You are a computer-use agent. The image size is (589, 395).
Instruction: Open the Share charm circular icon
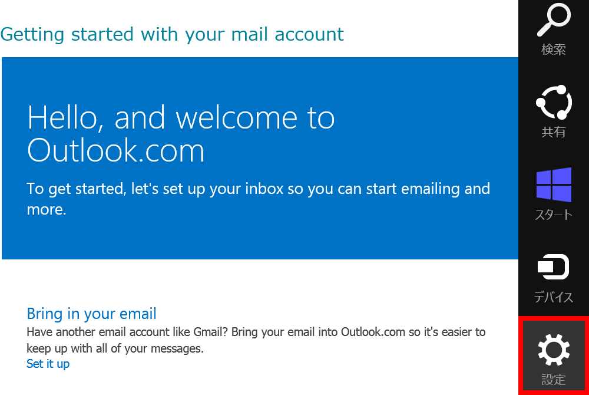point(554,102)
